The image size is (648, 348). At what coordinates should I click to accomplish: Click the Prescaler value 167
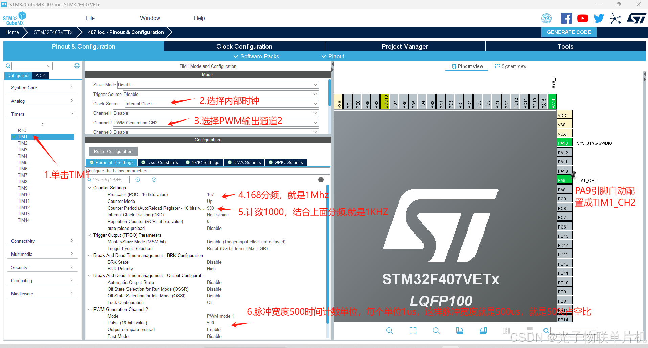tap(210, 194)
